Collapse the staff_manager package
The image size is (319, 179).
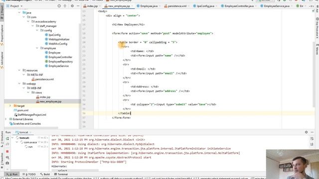click(x=33, y=26)
